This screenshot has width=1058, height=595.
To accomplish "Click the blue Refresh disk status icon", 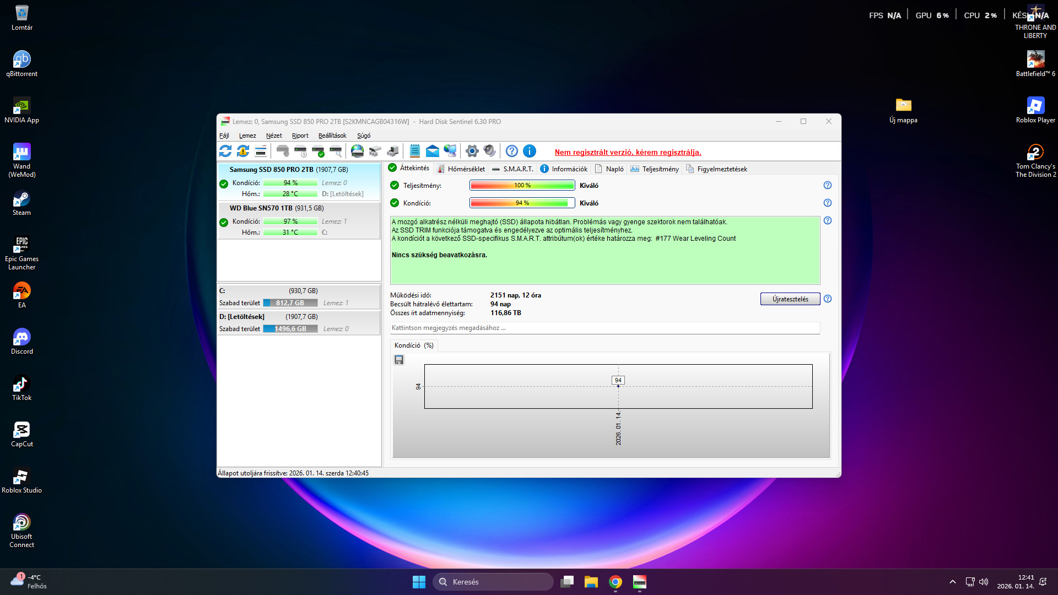I will [225, 151].
